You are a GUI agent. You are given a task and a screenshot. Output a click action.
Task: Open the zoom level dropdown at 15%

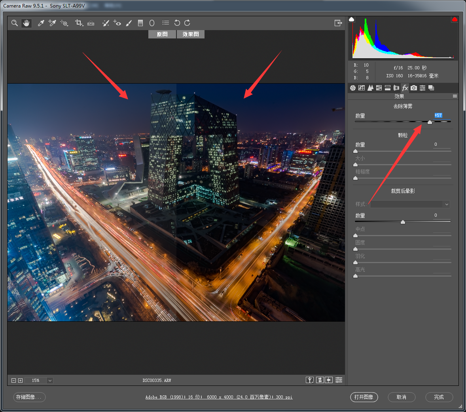[x=50, y=380]
